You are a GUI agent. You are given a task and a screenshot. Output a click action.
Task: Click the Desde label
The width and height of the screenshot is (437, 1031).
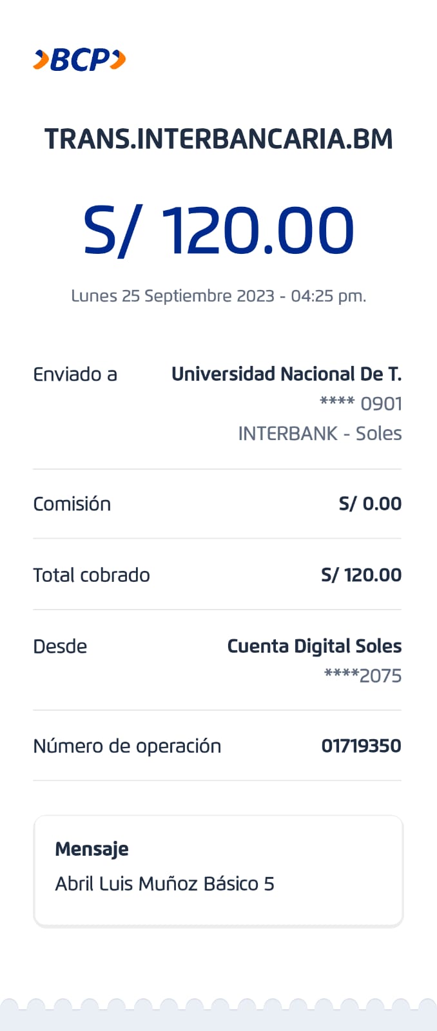tap(60, 646)
